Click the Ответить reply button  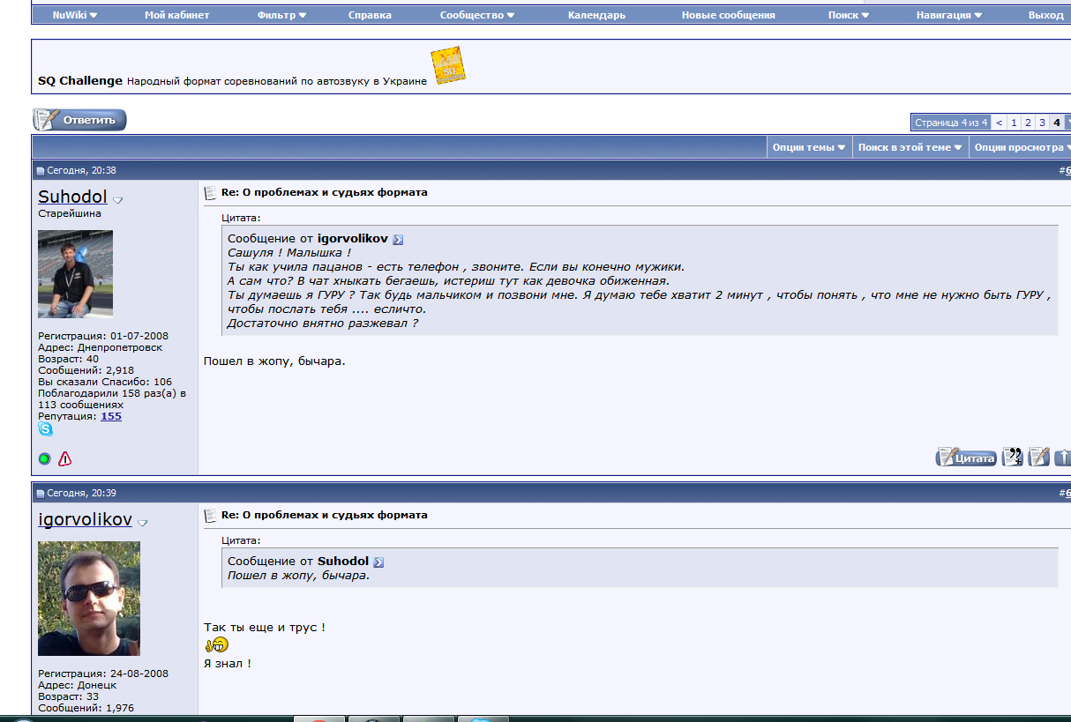tap(79, 120)
